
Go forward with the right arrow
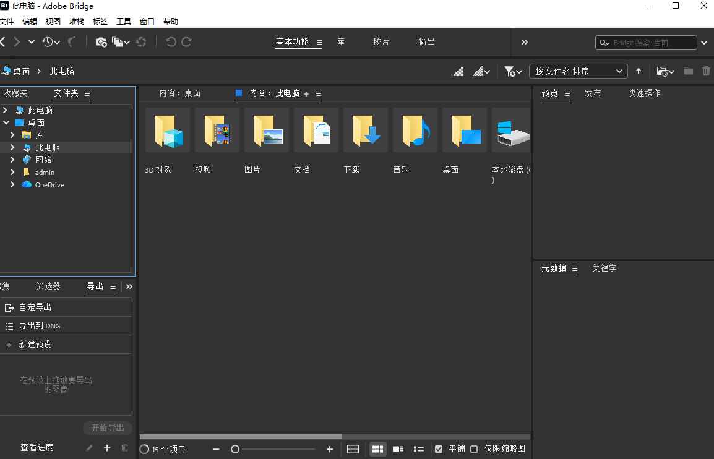[x=17, y=42]
